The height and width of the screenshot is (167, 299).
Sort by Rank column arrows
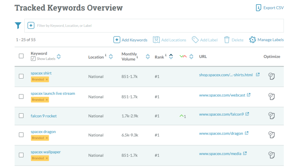(171, 57)
